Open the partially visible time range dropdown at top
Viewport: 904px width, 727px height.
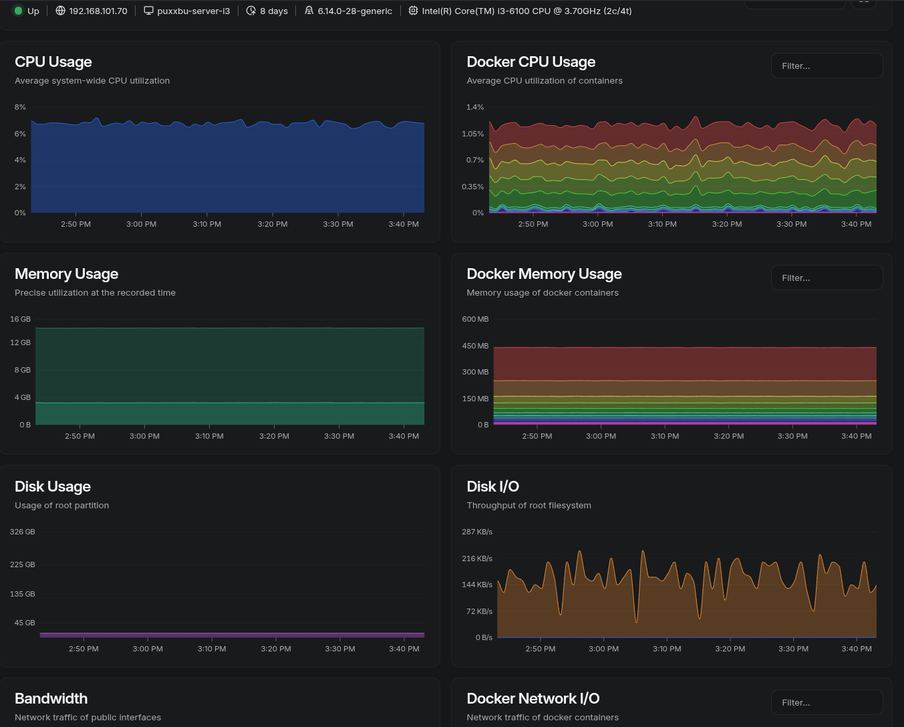click(x=794, y=3)
